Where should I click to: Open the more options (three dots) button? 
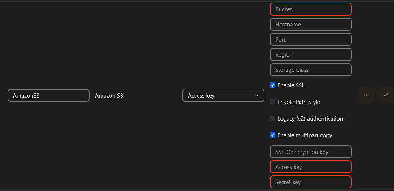coord(366,95)
